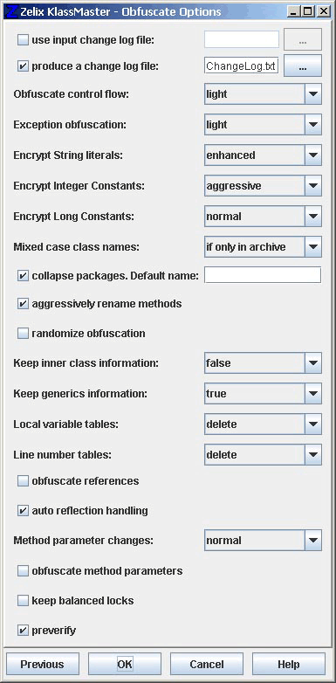Click the input change log file text field
This screenshot has width=336, height=683.
pos(242,39)
